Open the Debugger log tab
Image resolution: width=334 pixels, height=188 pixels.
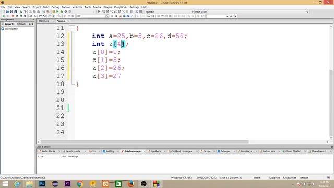point(225,151)
